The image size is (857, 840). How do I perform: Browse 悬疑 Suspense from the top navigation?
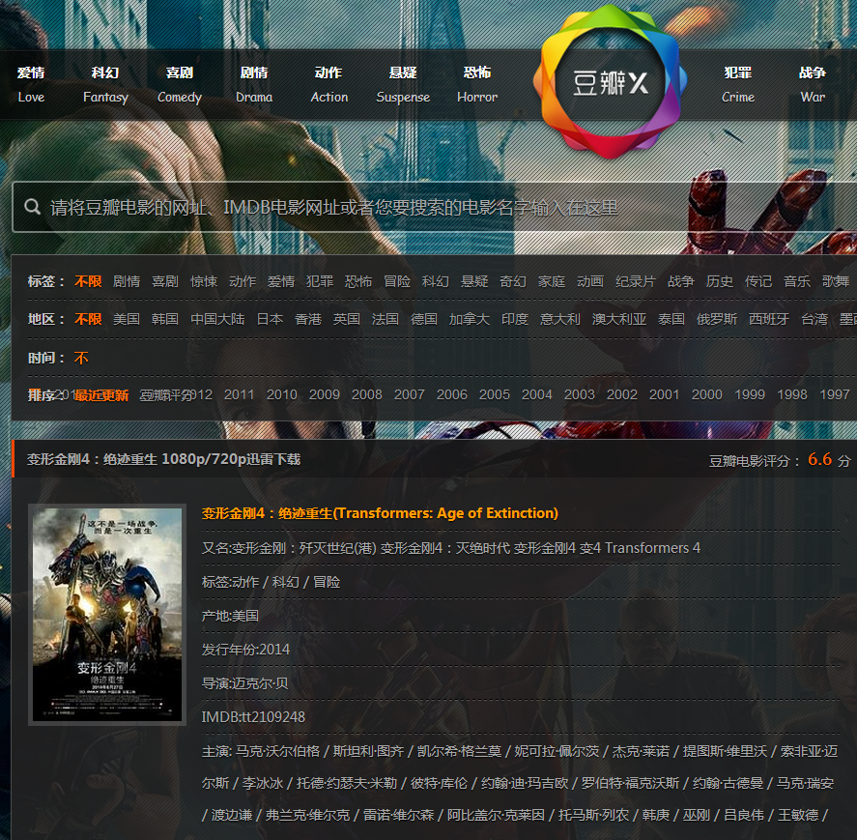click(403, 85)
